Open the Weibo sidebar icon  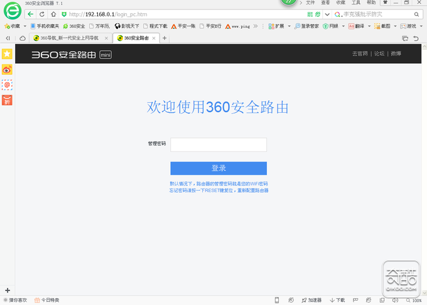click(x=7, y=70)
